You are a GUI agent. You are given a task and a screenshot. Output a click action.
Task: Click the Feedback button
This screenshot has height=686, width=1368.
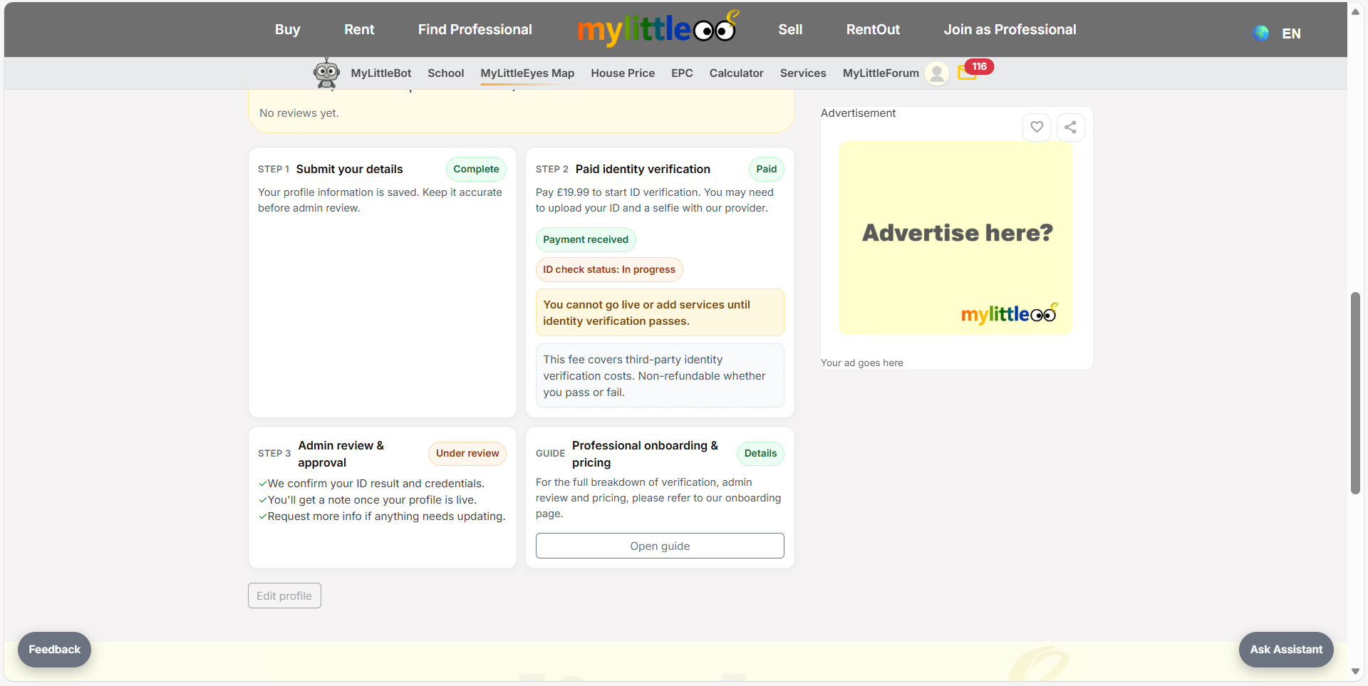(54, 650)
